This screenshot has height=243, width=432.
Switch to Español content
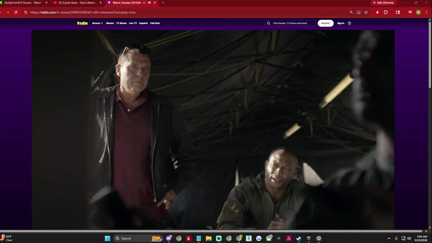coord(143,23)
